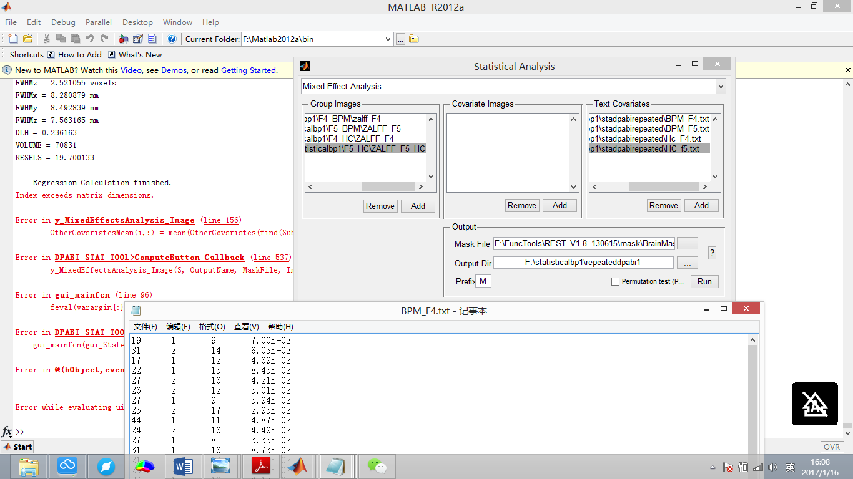Switch to MATLAB via taskbar icon
The width and height of the screenshot is (853, 479).
[298, 466]
